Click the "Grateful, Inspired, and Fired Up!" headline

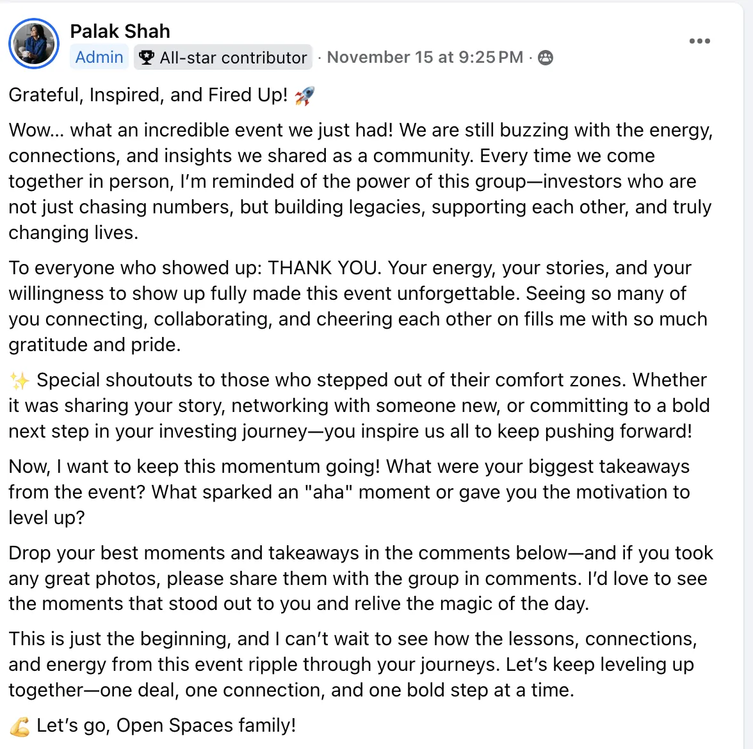pyautogui.click(x=148, y=95)
